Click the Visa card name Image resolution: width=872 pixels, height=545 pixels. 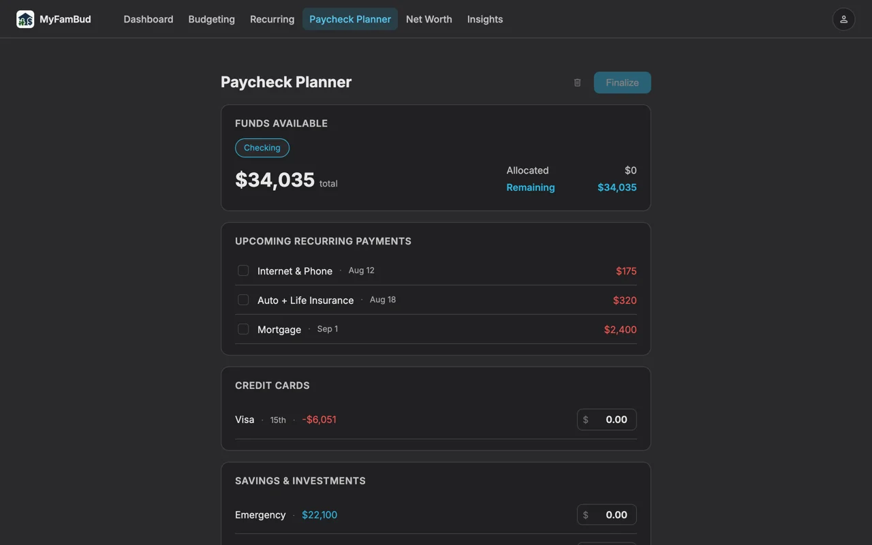(x=245, y=420)
